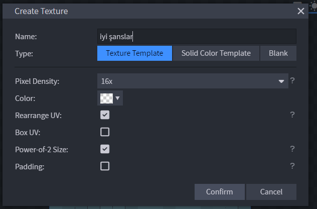Select the Texture Template type

tap(134, 53)
